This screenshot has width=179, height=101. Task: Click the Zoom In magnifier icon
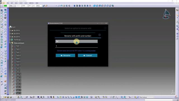(x=68, y=97)
